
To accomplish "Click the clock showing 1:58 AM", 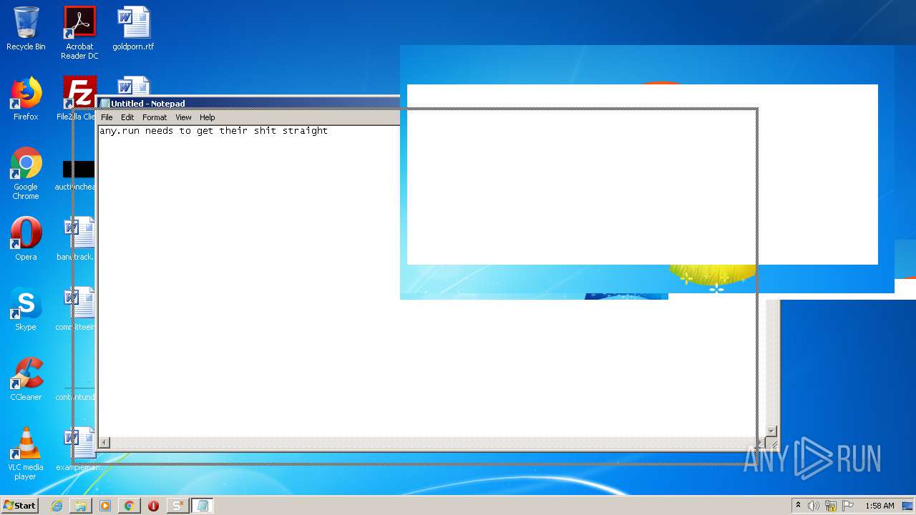I will [880, 506].
